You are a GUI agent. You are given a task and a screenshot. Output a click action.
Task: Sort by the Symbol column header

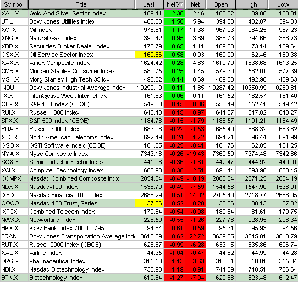coord(14,4)
